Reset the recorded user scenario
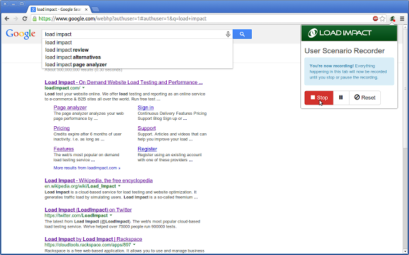This screenshot has height=255, width=409. tap(364, 98)
